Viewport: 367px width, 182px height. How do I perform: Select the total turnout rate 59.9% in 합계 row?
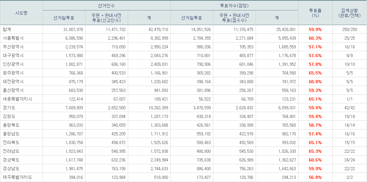point(315,30)
